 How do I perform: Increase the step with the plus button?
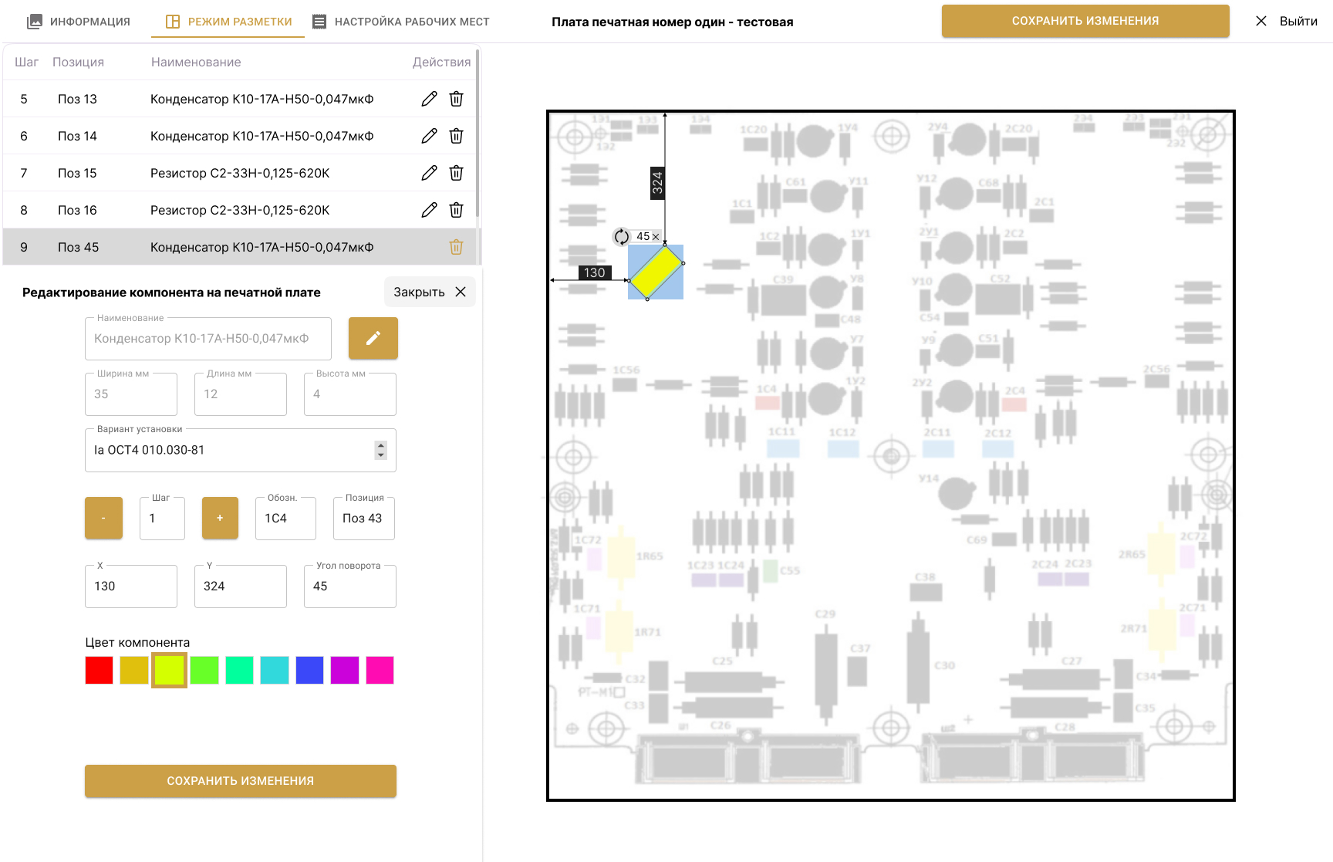[220, 518]
